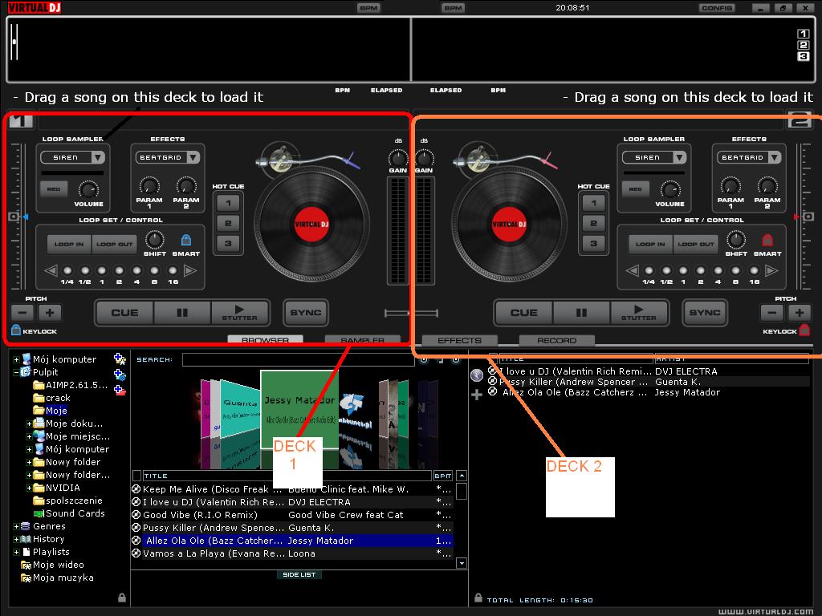
Task: Click the search input field
Action: [x=298, y=359]
